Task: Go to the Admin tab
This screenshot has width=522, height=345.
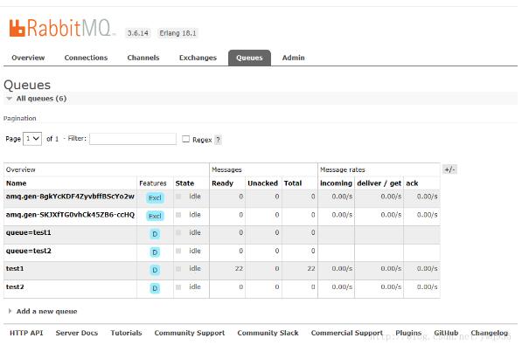Action: click(x=293, y=58)
